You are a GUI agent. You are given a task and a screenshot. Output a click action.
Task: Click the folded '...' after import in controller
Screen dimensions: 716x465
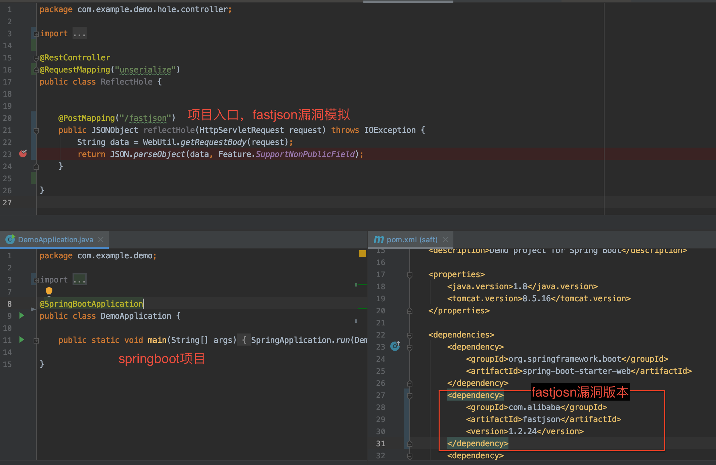80,34
